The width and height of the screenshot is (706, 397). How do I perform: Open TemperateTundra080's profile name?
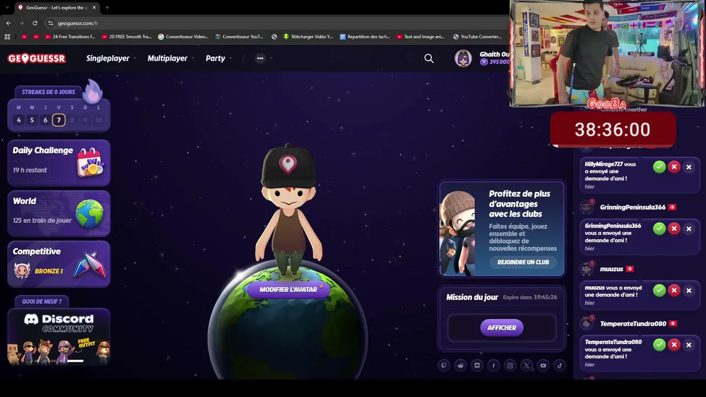pyautogui.click(x=633, y=324)
